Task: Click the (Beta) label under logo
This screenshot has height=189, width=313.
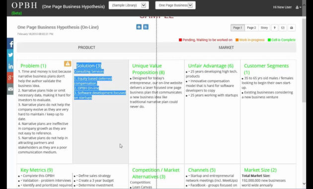Action: (16, 13)
